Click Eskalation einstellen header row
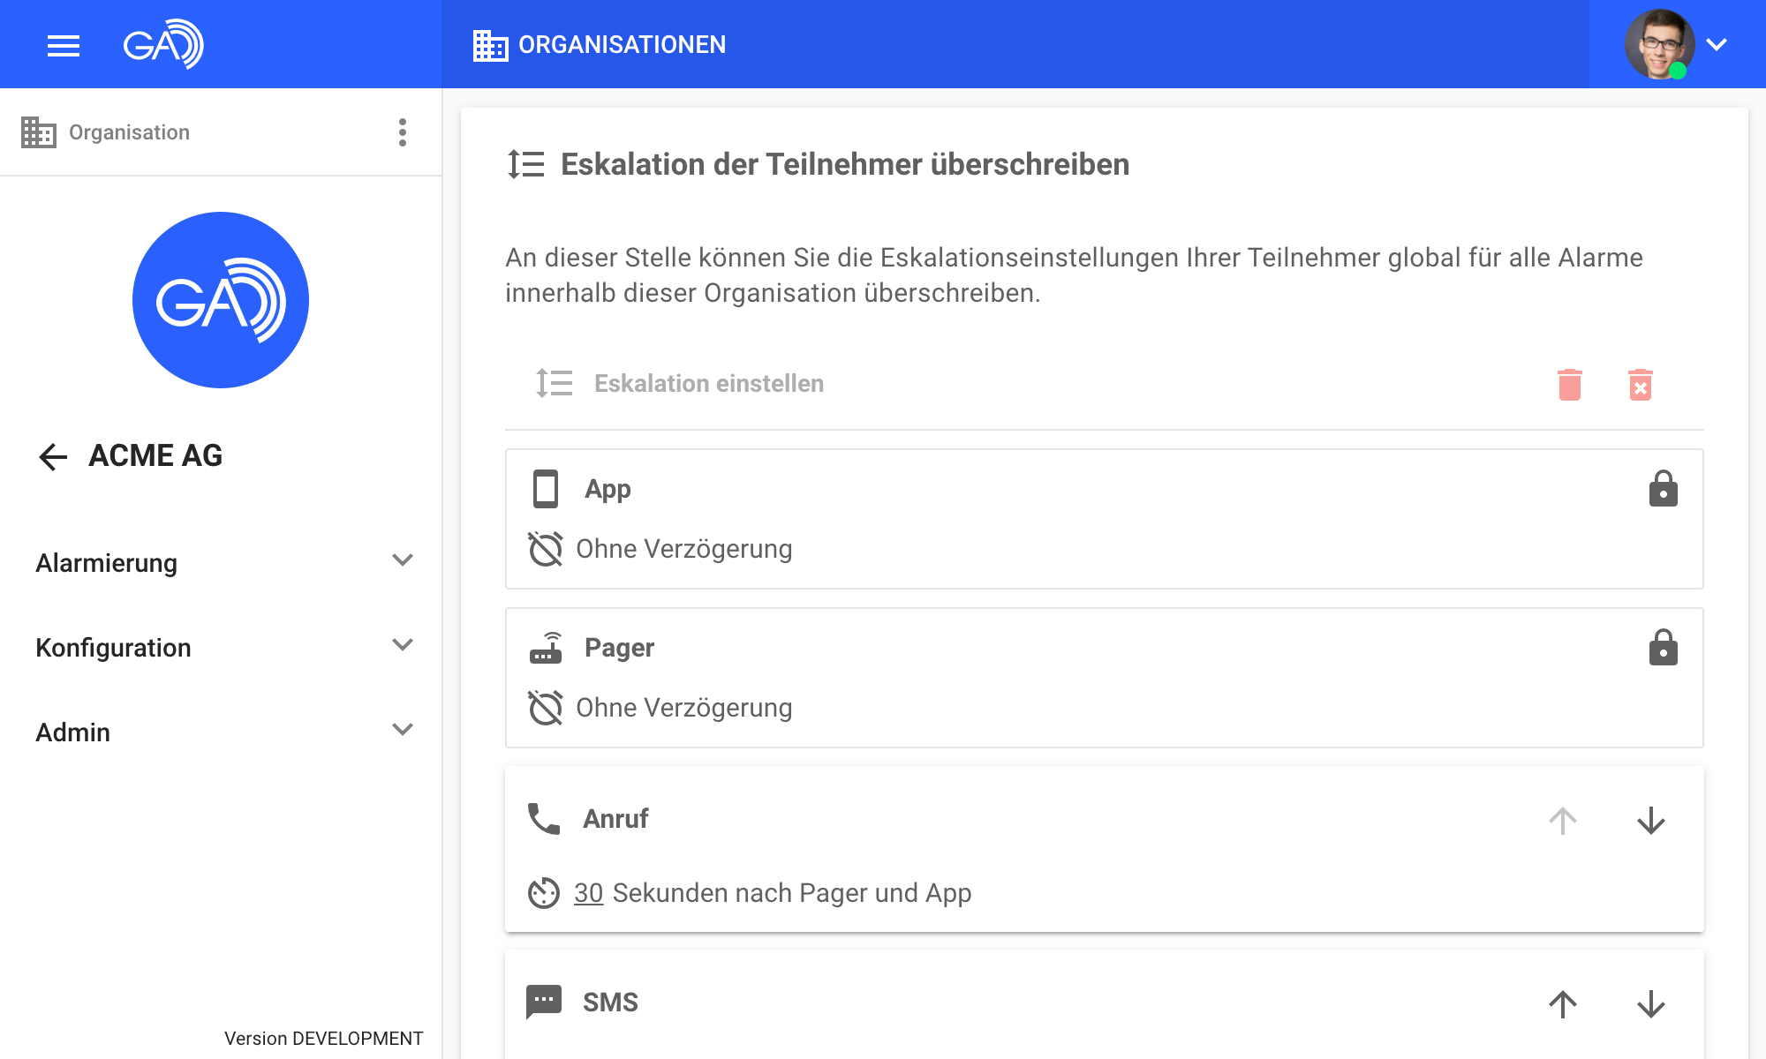The height and width of the screenshot is (1059, 1766). [708, 384]
